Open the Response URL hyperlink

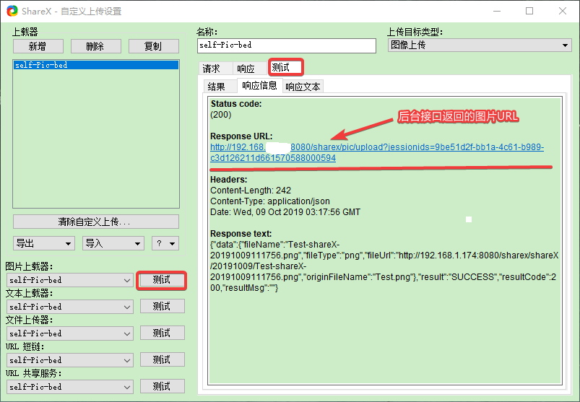(377, 152)
